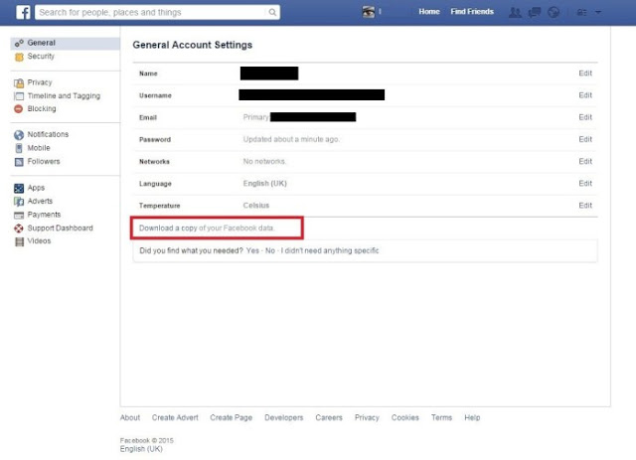Click the red Blocking icon
Image resolution: width=636 pixels, height=460 pixels.
[x=19, y=108]
